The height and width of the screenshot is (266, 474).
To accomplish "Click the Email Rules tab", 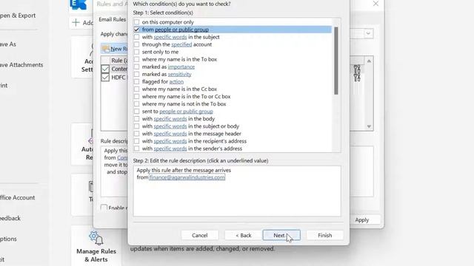I will pos(112,19).
